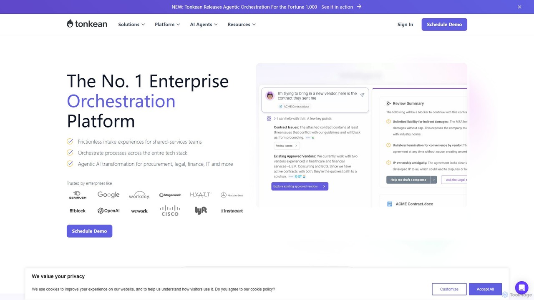This screenshot has width=534, height=300.
Task: Expand the Solutions menu
Action: tap(131, 25)
